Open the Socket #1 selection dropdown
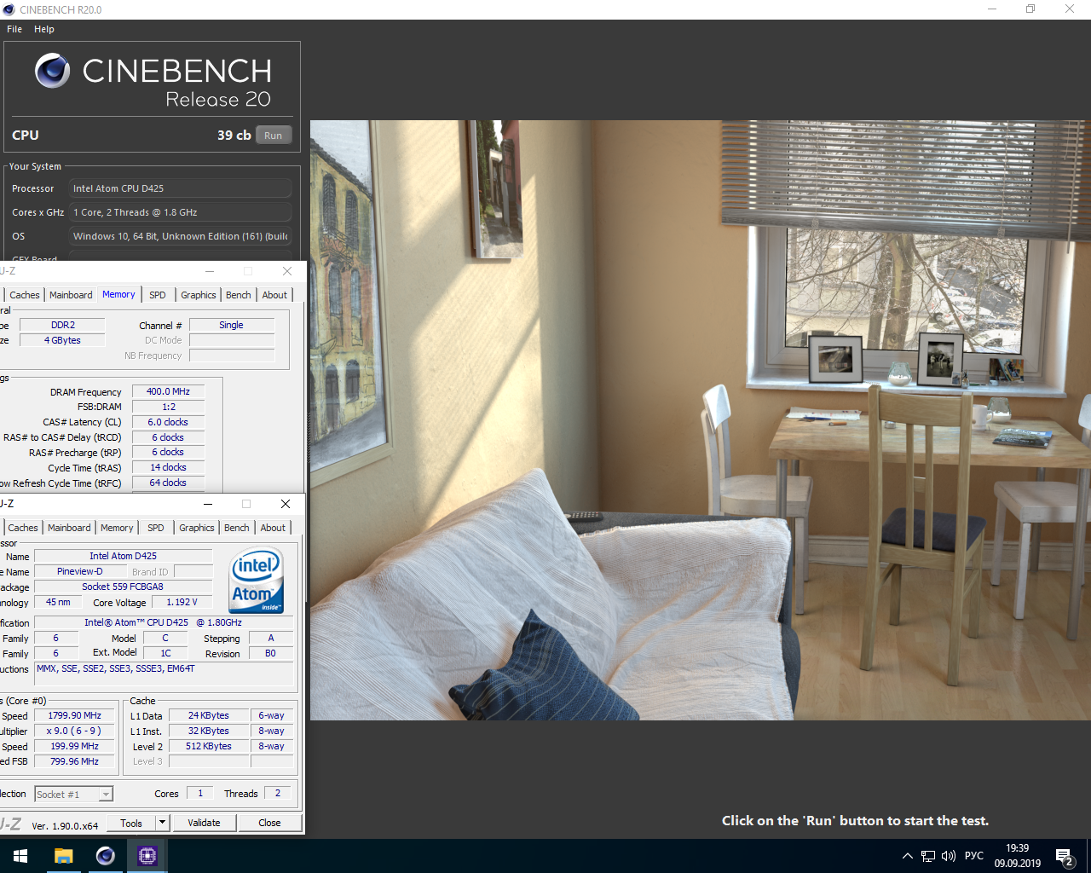The width and height of the screenshot is (1091, 873). coord(74,795)
